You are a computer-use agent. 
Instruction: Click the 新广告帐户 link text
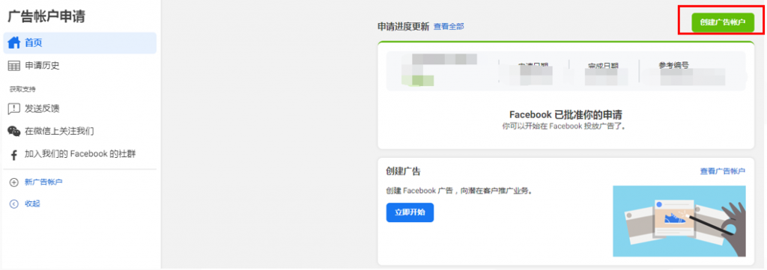coord(43,182)
